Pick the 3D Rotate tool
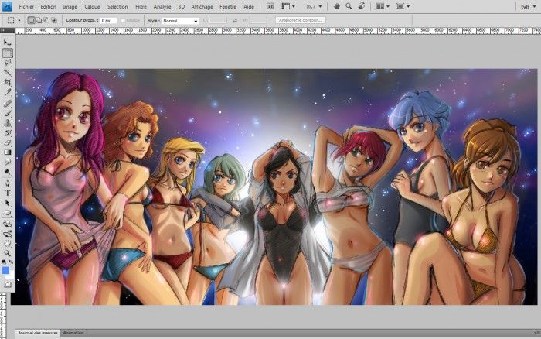 tap(7, 224)
